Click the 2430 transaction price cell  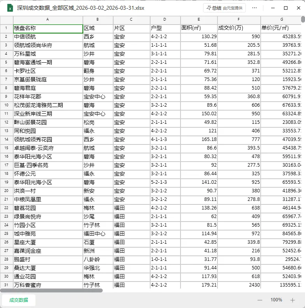pyautogui.click(x=239, y=285)
